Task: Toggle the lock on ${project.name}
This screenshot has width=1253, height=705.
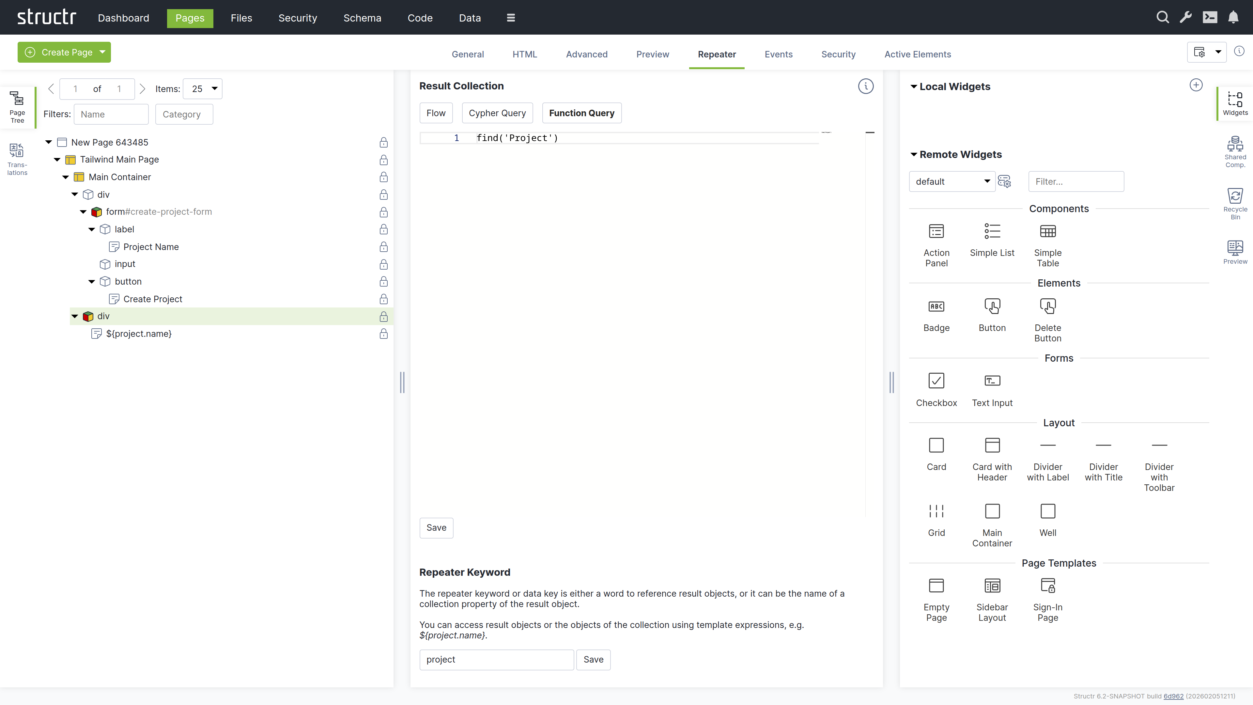Action: [x=384, y=334]
